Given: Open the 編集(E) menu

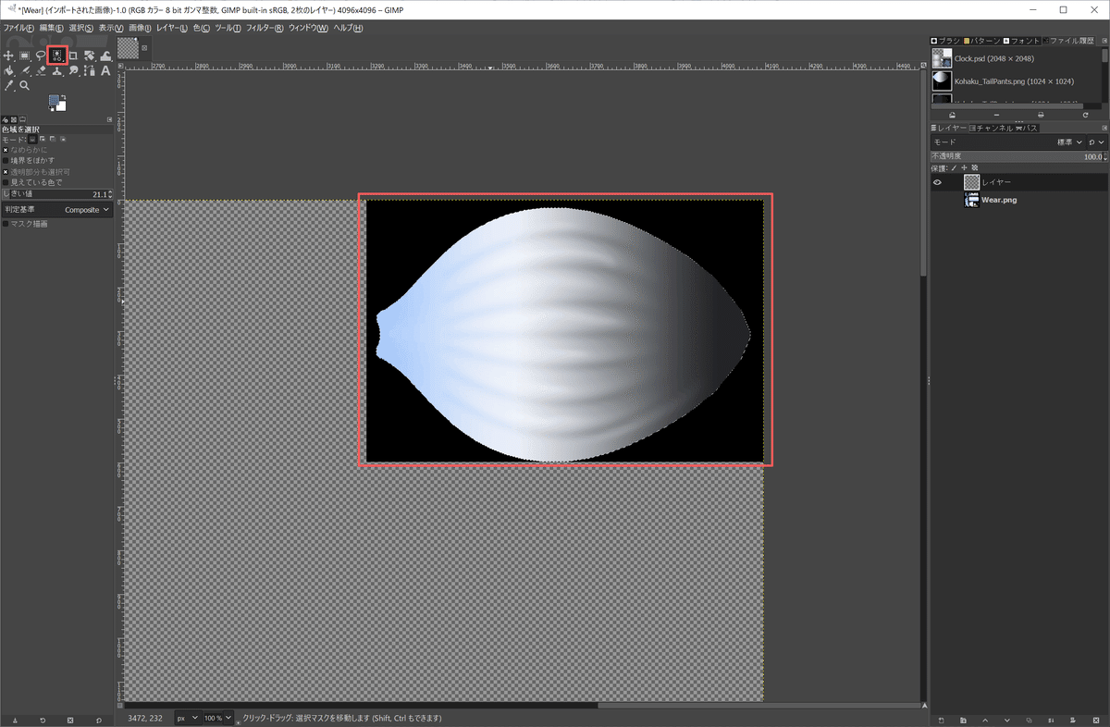Looking at the screenshot, I should 52,28.
